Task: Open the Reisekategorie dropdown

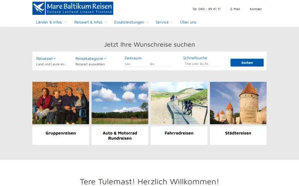Action: [x=91, y=59]
